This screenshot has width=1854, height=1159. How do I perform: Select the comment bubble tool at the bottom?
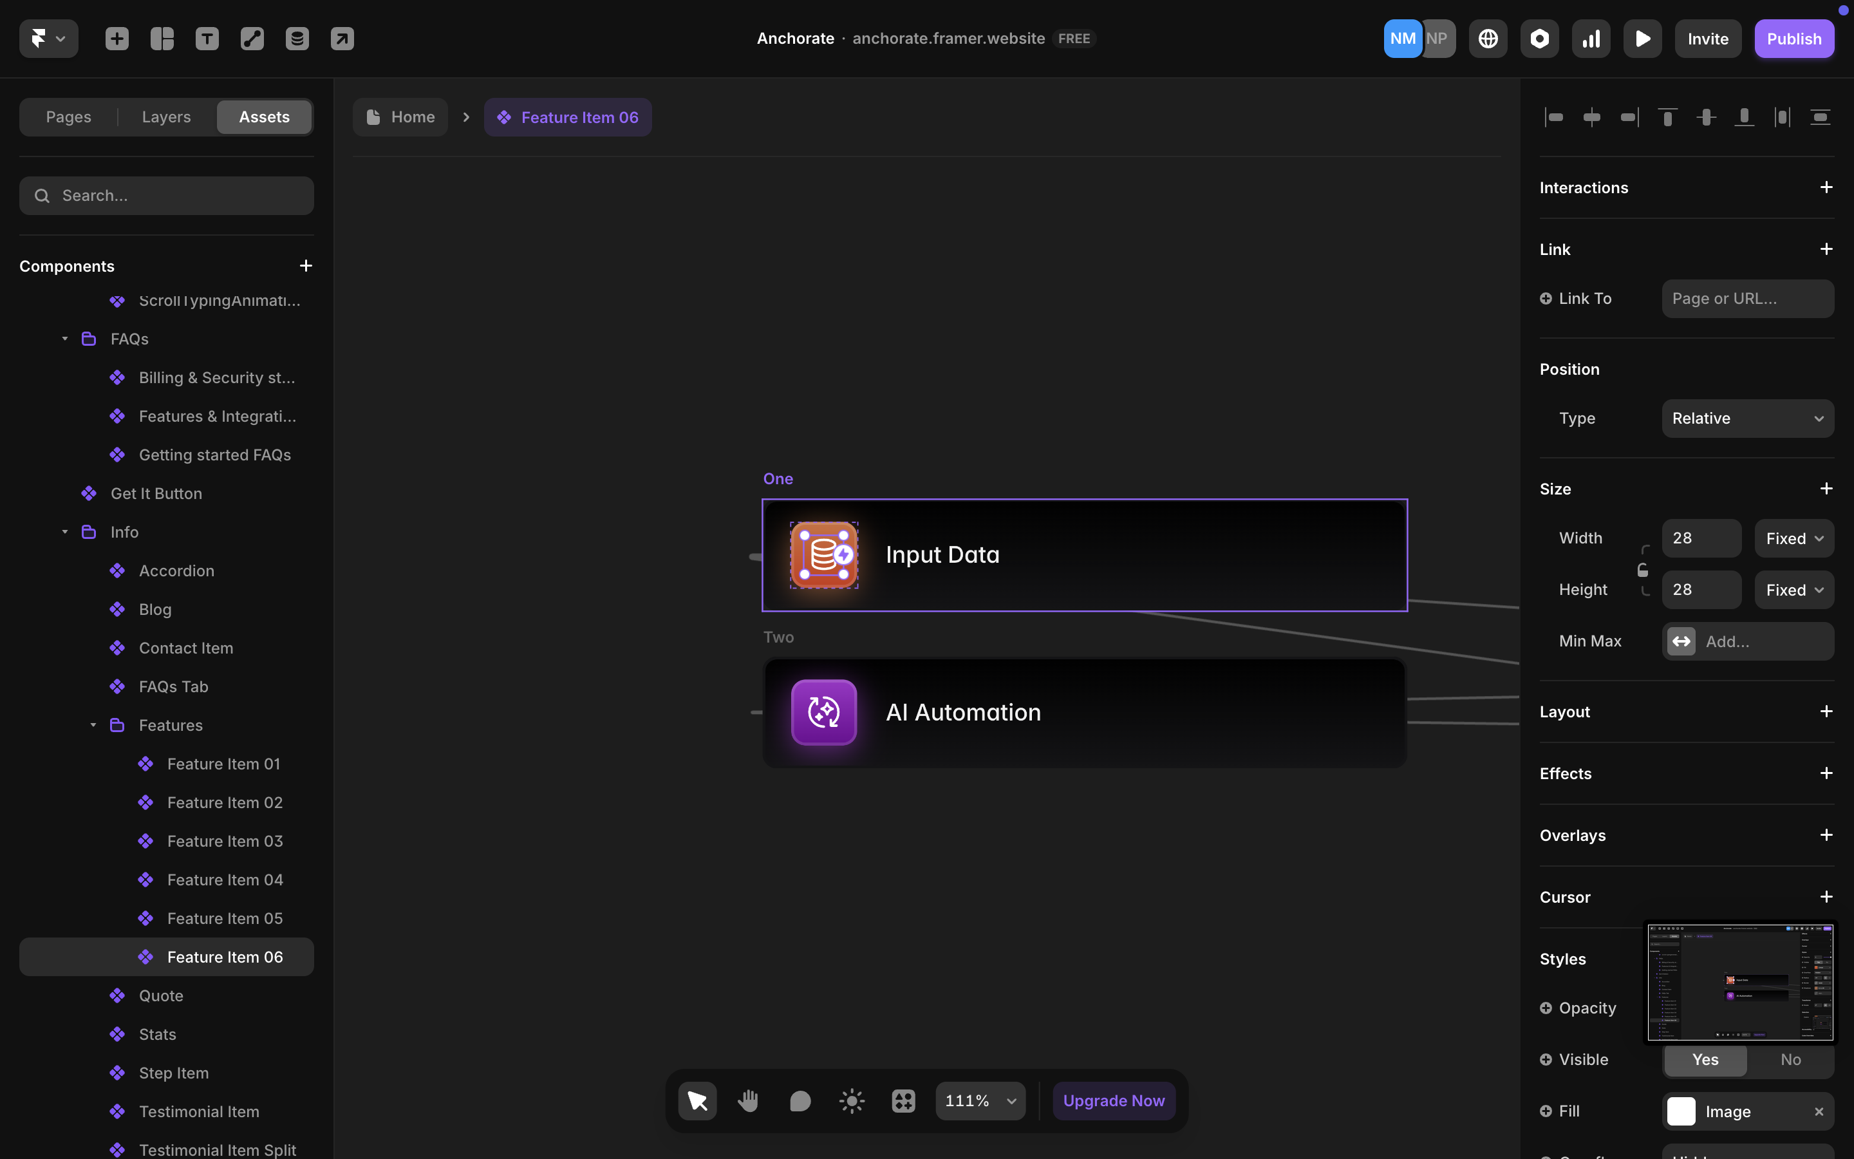pos(799,1100)
